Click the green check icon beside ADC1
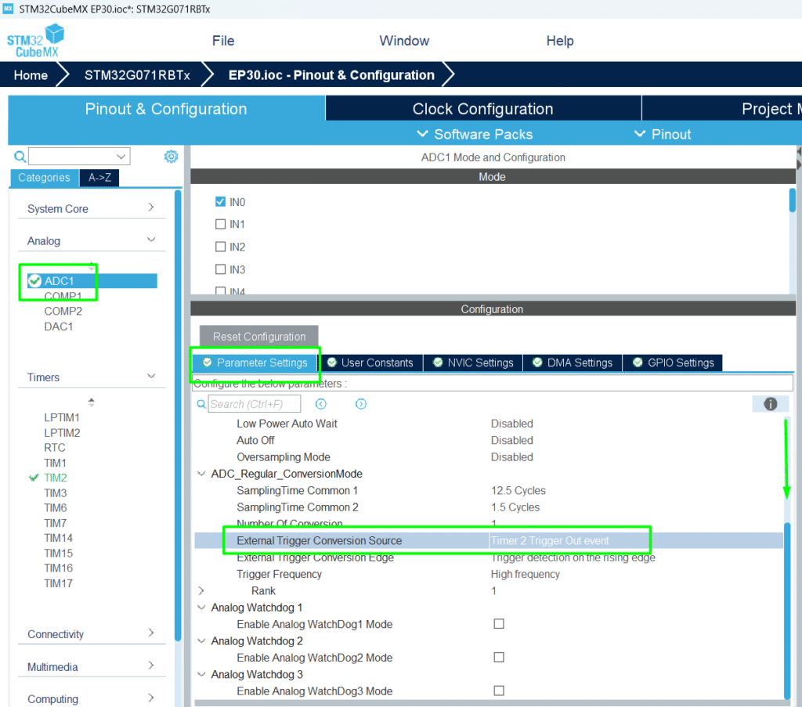The height and width of the screenshot is (707, 802). pos(34,281)
